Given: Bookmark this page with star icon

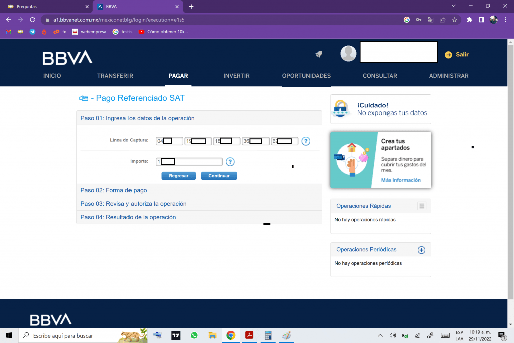Looking at the screenshot, I should pos(454,20).
